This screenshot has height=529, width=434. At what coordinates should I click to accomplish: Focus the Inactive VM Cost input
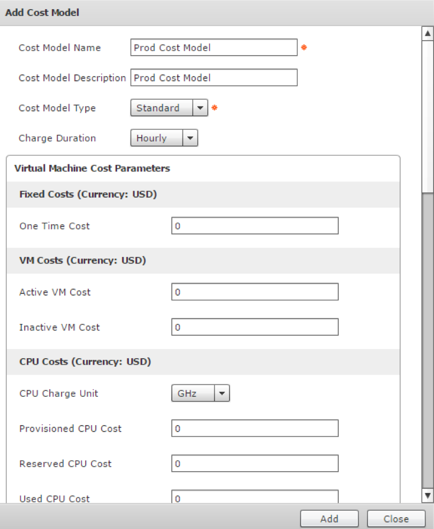pos(255,327)
